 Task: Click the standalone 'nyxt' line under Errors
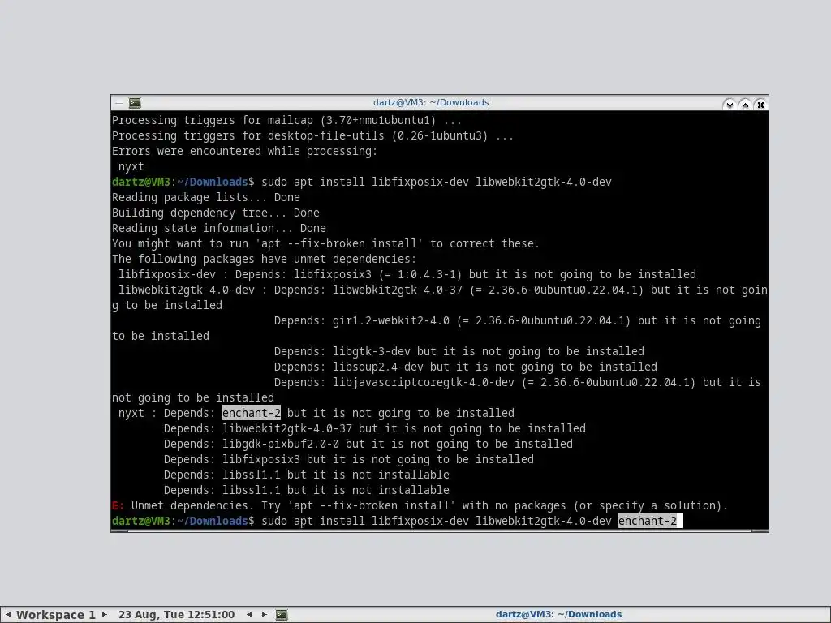point(131,167)
